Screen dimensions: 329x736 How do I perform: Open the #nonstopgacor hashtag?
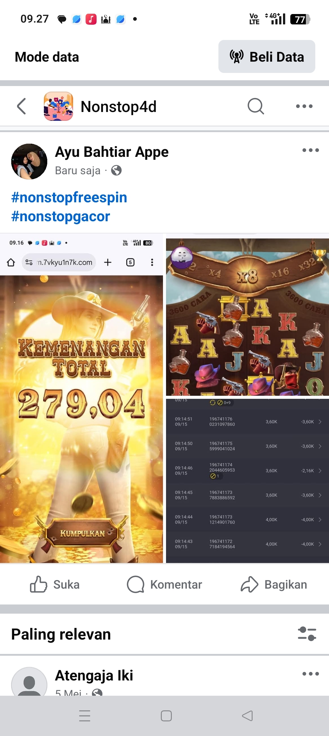[61, 216]
